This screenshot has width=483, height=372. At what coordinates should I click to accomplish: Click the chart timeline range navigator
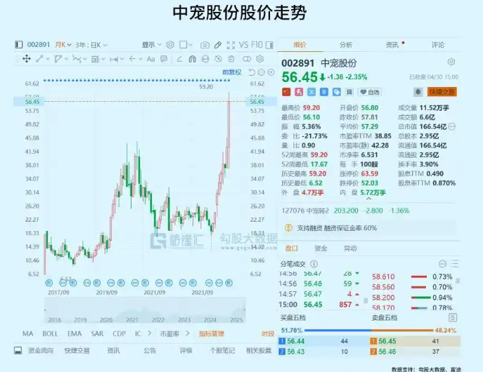[145, 310]
